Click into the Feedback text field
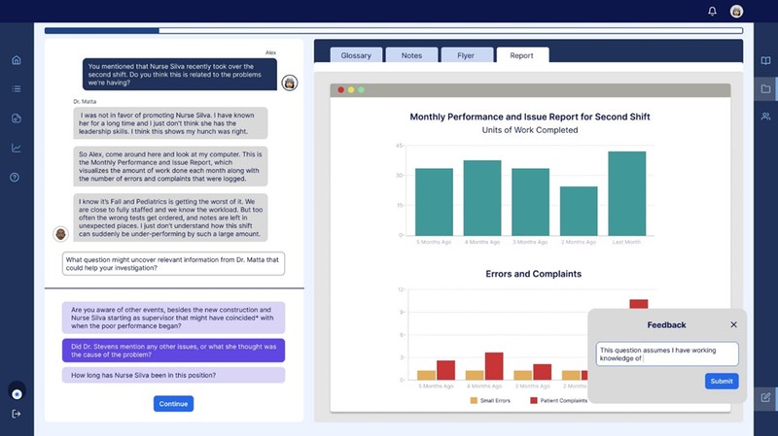The image size is (778, 436). [x=667, y=354]
